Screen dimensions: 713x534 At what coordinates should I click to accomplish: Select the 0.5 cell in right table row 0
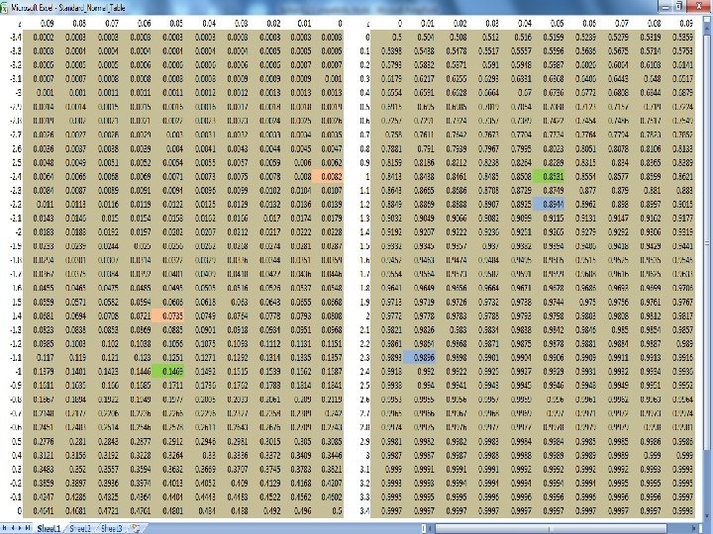pos(396,38)
